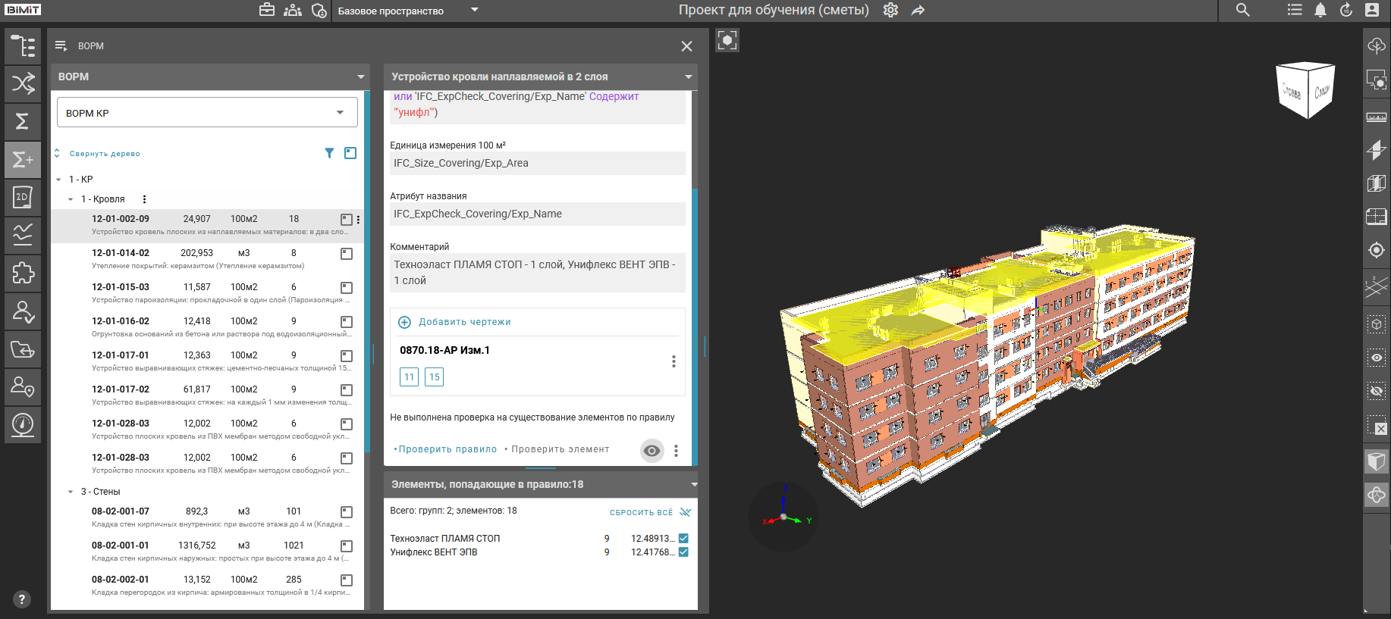Open drawing sheet 15 button
Screen dimensions: 1391x619
click(435, 377)
